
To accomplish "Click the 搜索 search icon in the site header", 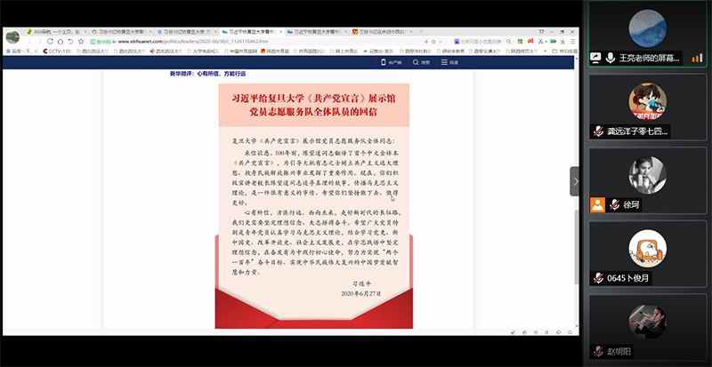I will tap(416, 62).
